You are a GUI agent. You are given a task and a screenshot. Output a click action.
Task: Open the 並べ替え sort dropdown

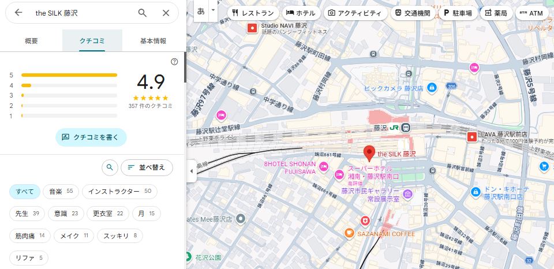(x=147, y=167)
